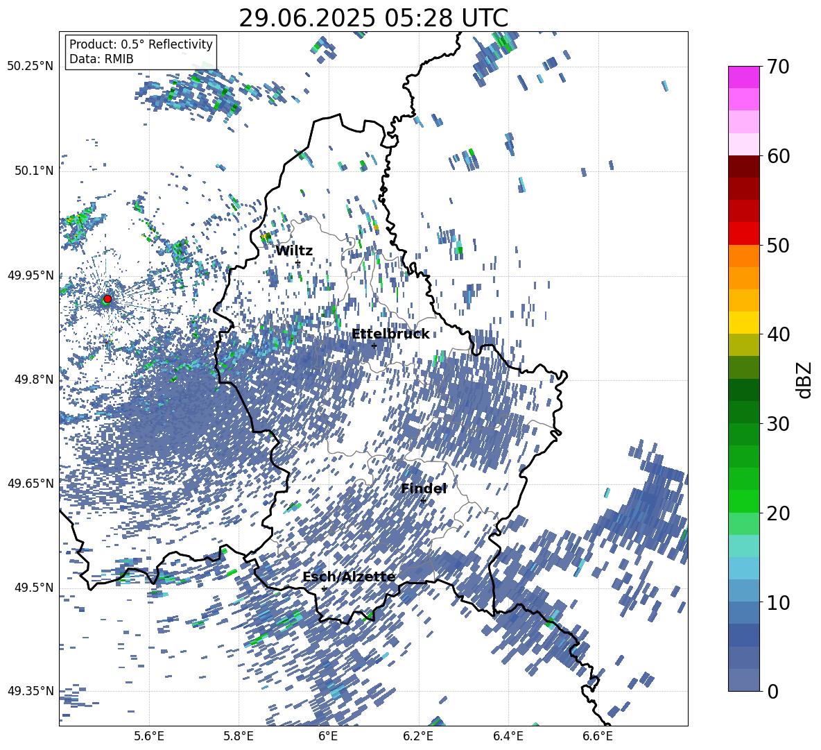This screenshot has width=821, height=750.
Task: Click the colorbar label 60
Action: click(778, 156)
